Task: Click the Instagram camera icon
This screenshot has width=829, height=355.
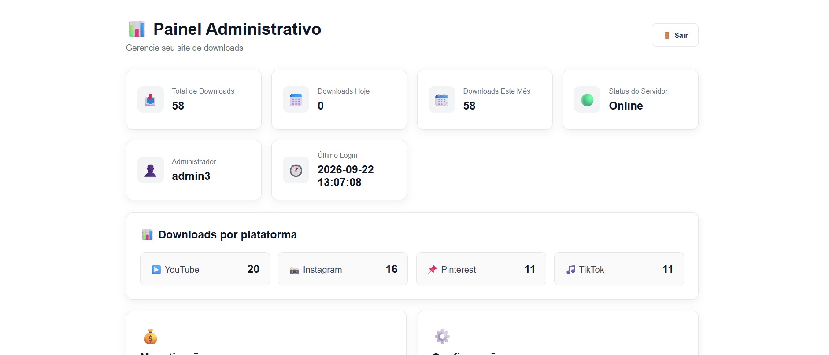Action: pos(294,270)
